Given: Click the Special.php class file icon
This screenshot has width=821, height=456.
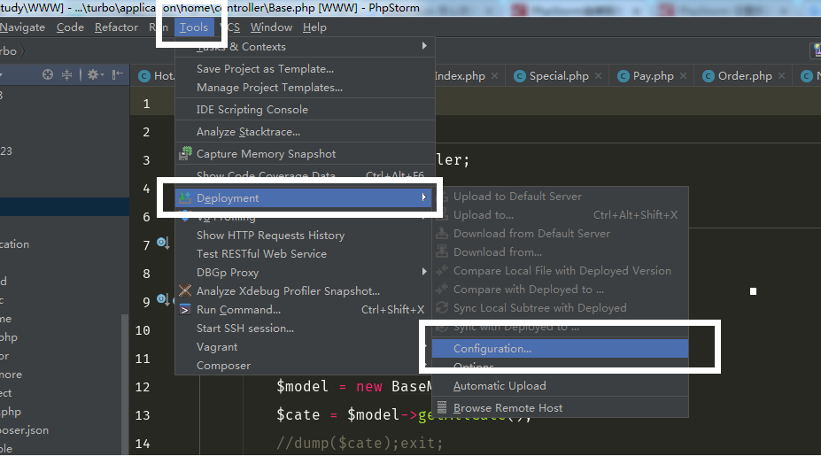Looking at the screenshot, I should click(519, 76).
